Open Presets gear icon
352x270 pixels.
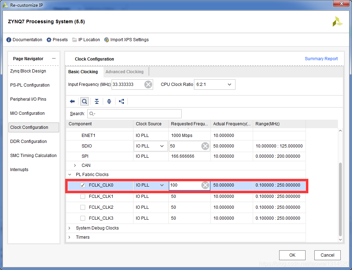pos(49,40)
